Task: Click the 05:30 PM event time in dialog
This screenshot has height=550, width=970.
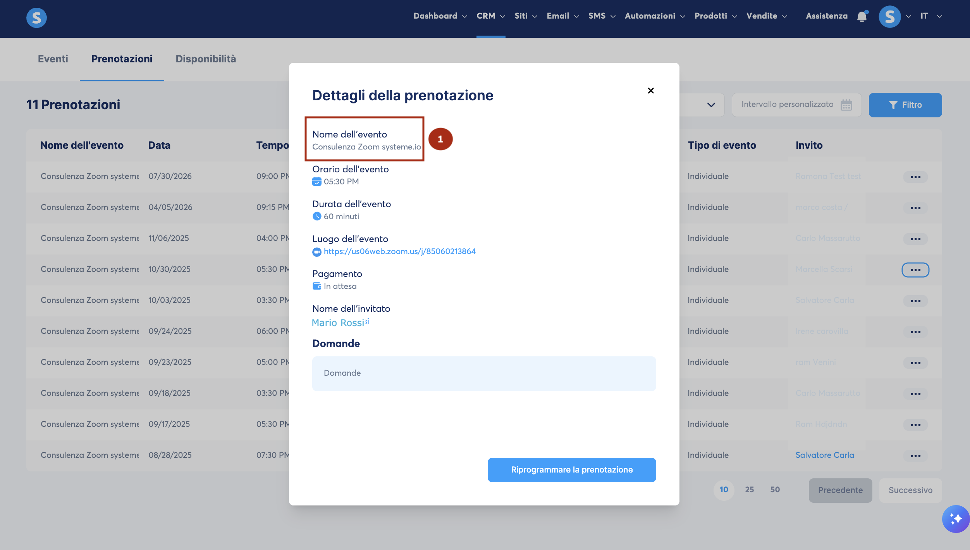Action: click(x=341, y=182)
